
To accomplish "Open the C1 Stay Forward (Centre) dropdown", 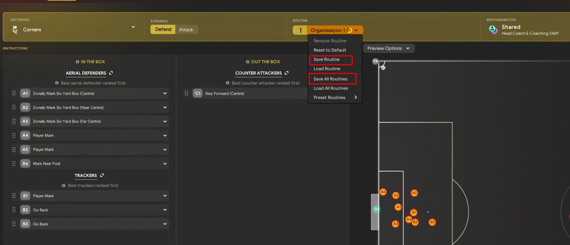I will coord(250,93).
